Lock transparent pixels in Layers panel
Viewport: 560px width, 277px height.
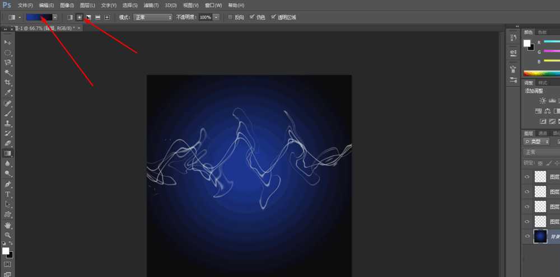click(x=540, y=163)
